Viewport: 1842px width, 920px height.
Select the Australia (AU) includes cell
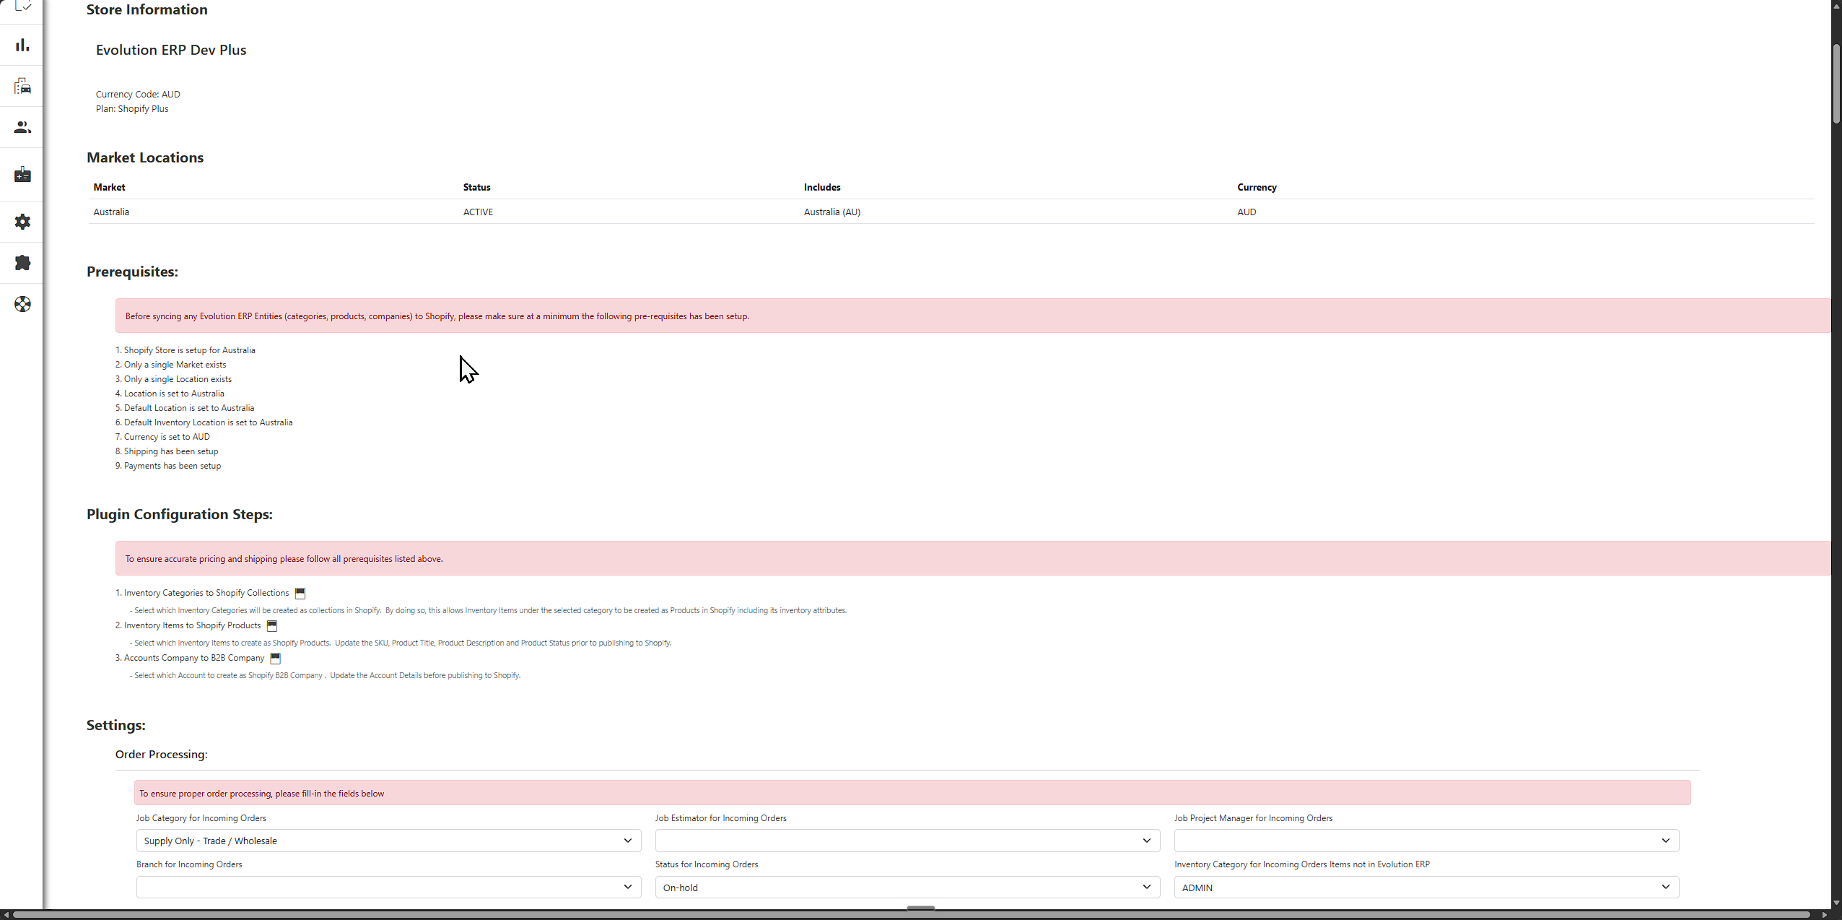pyautogui.click(x=831, y=212)
